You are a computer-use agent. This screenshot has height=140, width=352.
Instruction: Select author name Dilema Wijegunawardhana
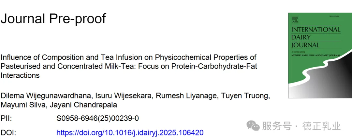47,96
